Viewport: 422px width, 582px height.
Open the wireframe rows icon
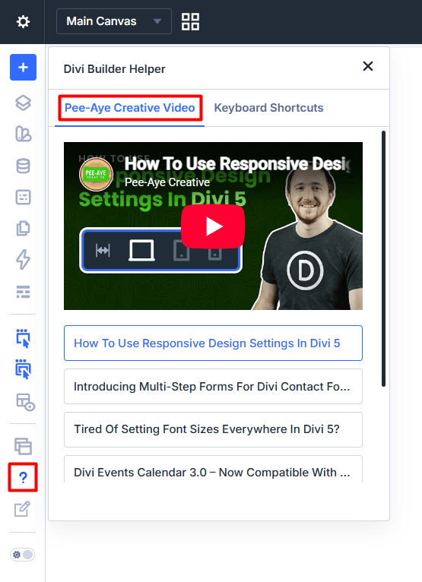tap(23, 292)
